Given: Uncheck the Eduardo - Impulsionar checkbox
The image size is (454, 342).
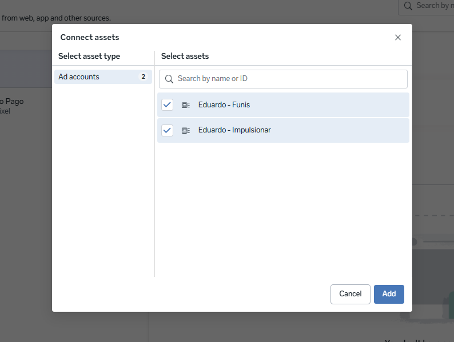Looking at the screenshot, I should point(168,130).
